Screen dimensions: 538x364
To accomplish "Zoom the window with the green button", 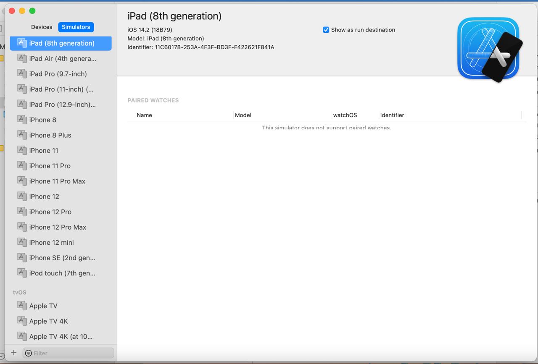I will coord(32,11).
